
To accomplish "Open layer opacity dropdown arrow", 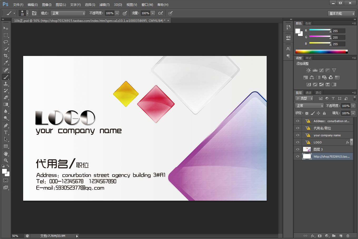I will pyautogui.click(x=353, y=106).
